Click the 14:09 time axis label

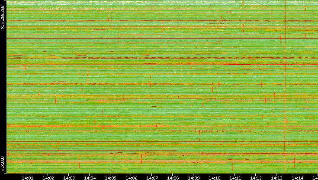[193, 178]
